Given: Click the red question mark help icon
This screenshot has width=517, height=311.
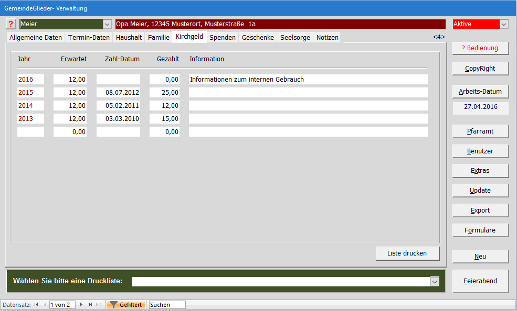Looking at the screenshot, I should click(x=11, y=24).
